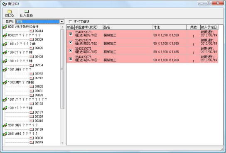The image size is (226, 153).
Task: Sort by 納品 column header
Action: point(70,27)
